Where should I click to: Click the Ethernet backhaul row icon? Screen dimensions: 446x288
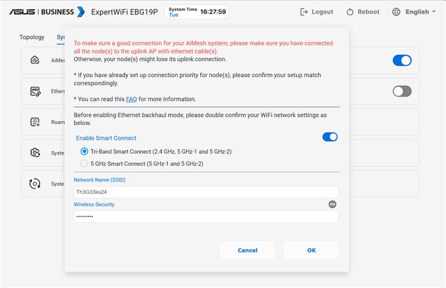coord(35,91)
